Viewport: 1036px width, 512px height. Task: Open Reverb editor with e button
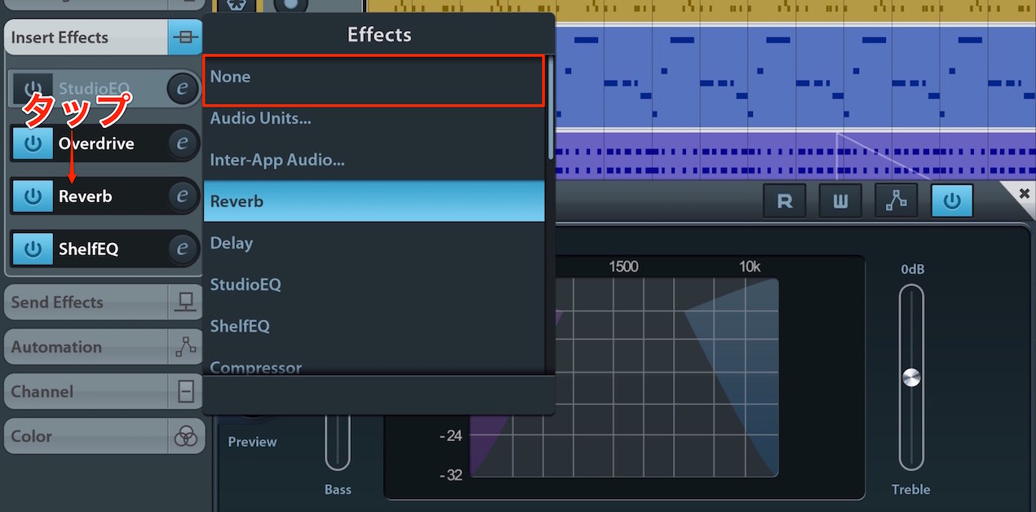pyautogui.click(x=183, y=196)
